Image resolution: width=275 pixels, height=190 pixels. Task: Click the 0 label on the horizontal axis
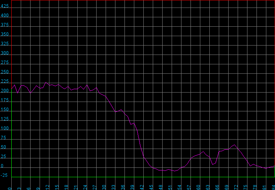pos(10,188)
